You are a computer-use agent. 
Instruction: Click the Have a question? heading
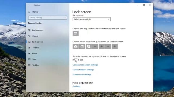(x=83, y=83)
